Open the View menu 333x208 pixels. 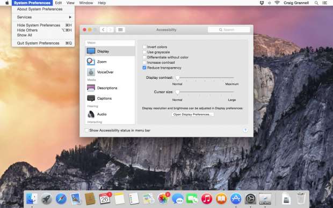click(70, 3)
